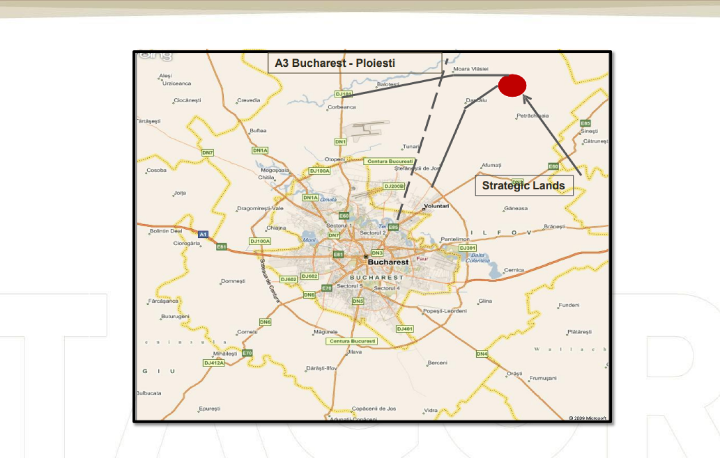Screen dimensions: 720x458
Task: Click the Voluntari town label
Action: point(436,206)
